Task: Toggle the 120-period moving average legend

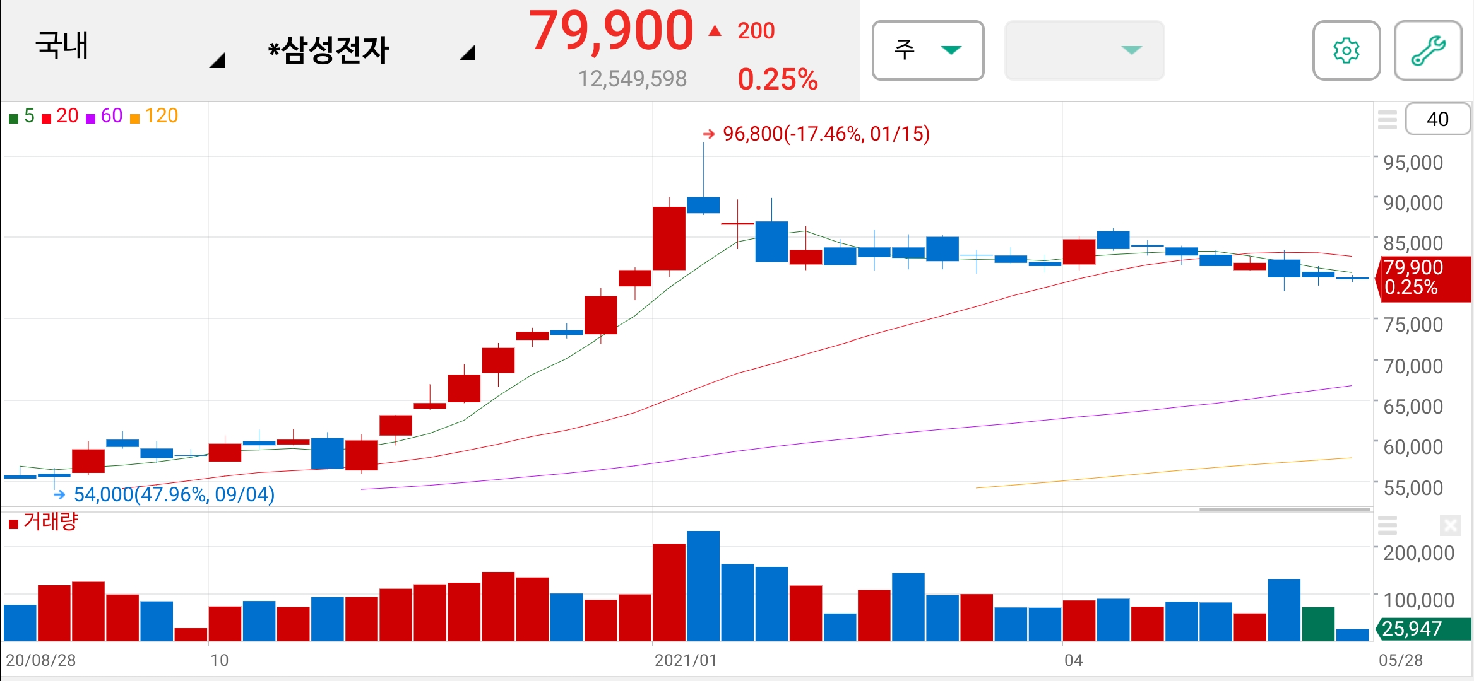Action: (x=154, y=116)
